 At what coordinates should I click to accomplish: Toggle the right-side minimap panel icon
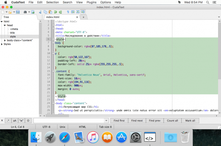[83, 12]
